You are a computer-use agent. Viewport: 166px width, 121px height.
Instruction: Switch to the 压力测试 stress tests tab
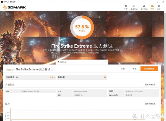[x=144, y=7]
